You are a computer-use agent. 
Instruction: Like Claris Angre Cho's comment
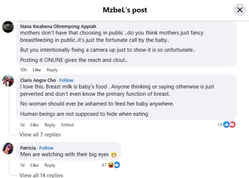35,125
